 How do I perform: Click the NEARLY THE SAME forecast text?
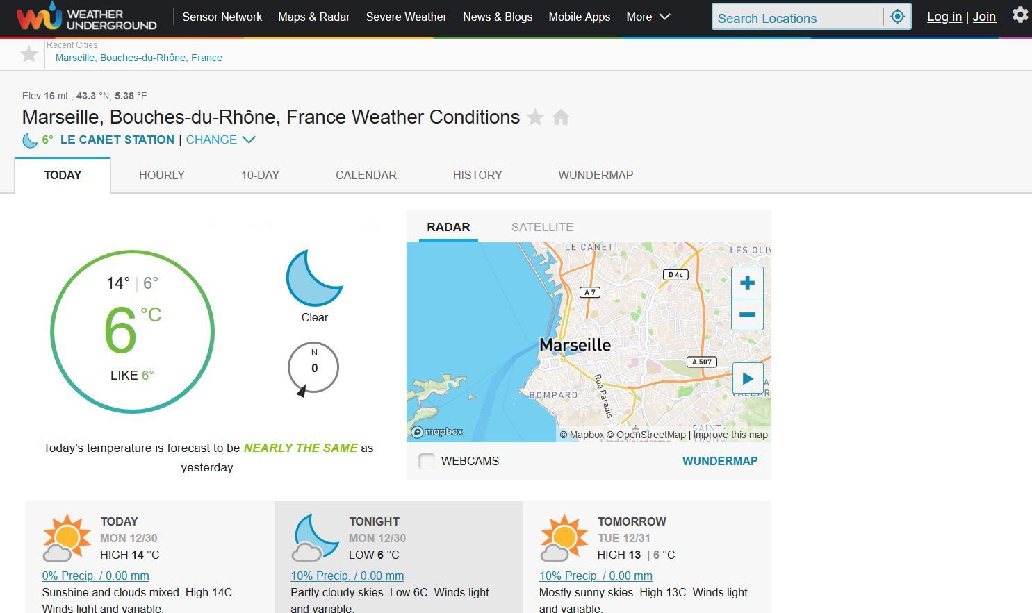301,448
